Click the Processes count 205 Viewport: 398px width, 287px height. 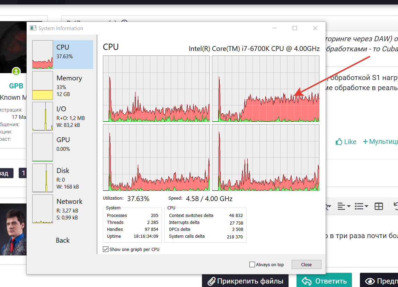click(154, 215)
